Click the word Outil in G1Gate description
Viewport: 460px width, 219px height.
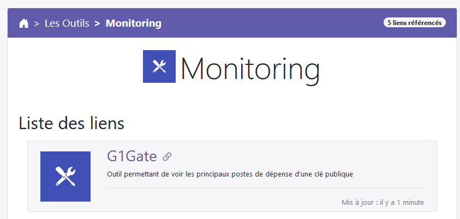(115, 174)
